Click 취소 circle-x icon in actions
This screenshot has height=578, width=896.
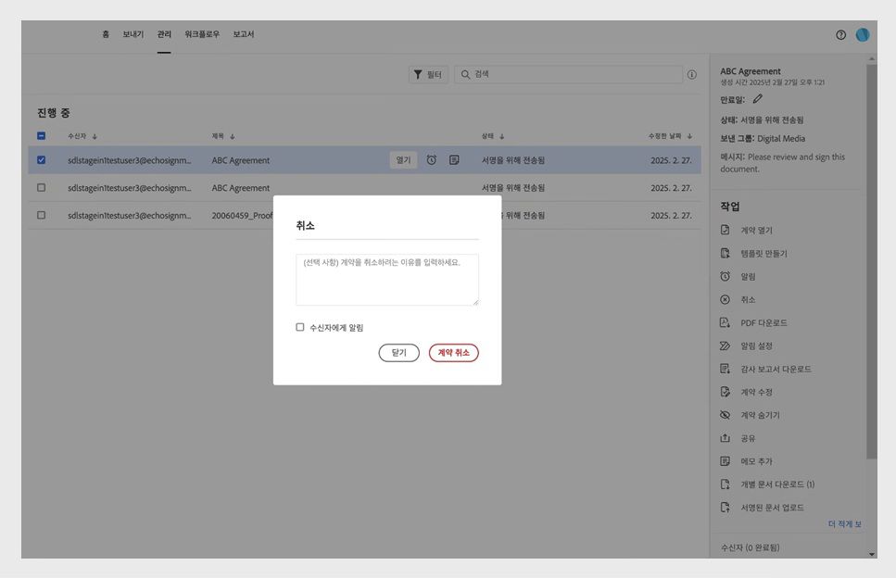(x=726, y=299)
